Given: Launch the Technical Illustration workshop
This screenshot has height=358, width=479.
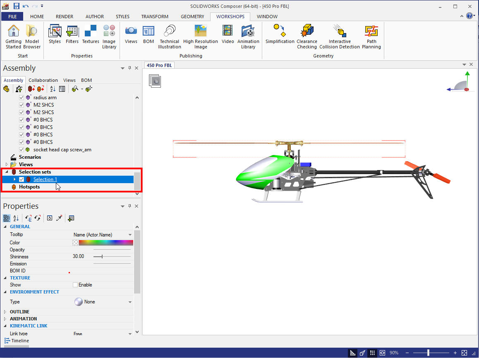Looking at the screenshot, I should tap(169, 36).
